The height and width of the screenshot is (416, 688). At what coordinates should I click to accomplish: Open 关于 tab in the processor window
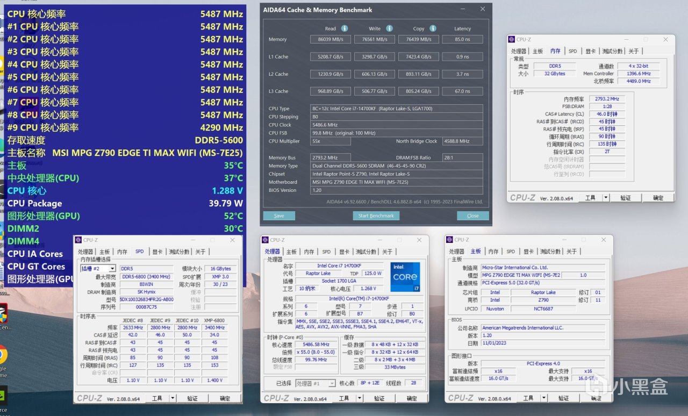pos(388,252)
